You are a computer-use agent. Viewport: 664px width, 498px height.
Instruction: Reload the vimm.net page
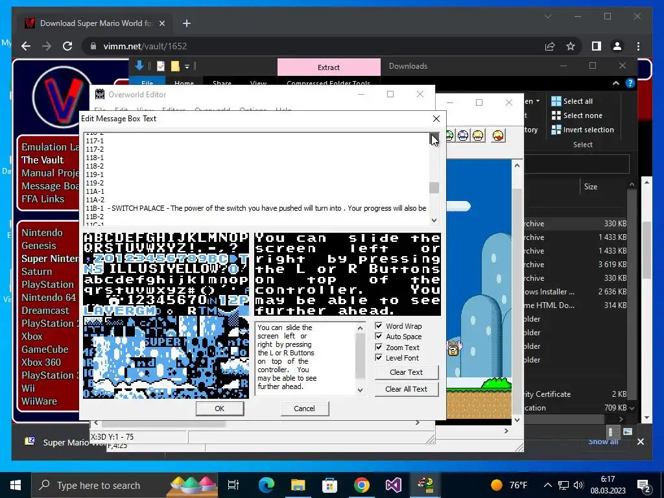tap(67, 46)
